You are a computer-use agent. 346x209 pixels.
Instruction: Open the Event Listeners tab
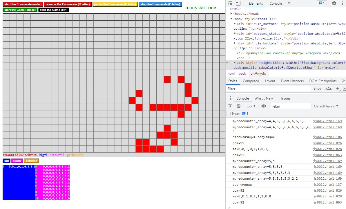click(x=292, y=81)
